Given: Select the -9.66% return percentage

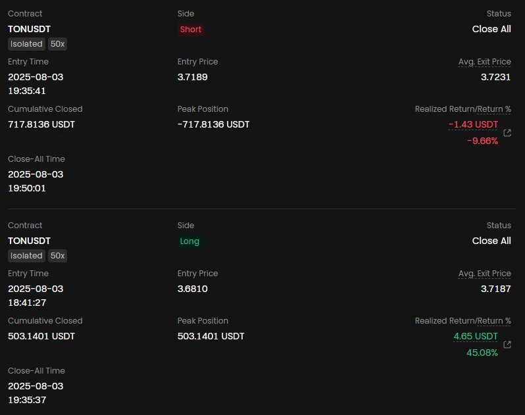Looking at the screenshot, I should (482, 141).
